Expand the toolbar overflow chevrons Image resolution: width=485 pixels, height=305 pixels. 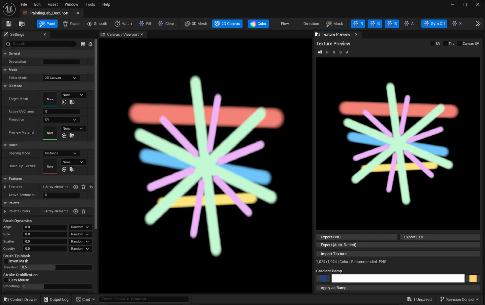(478, 24)
